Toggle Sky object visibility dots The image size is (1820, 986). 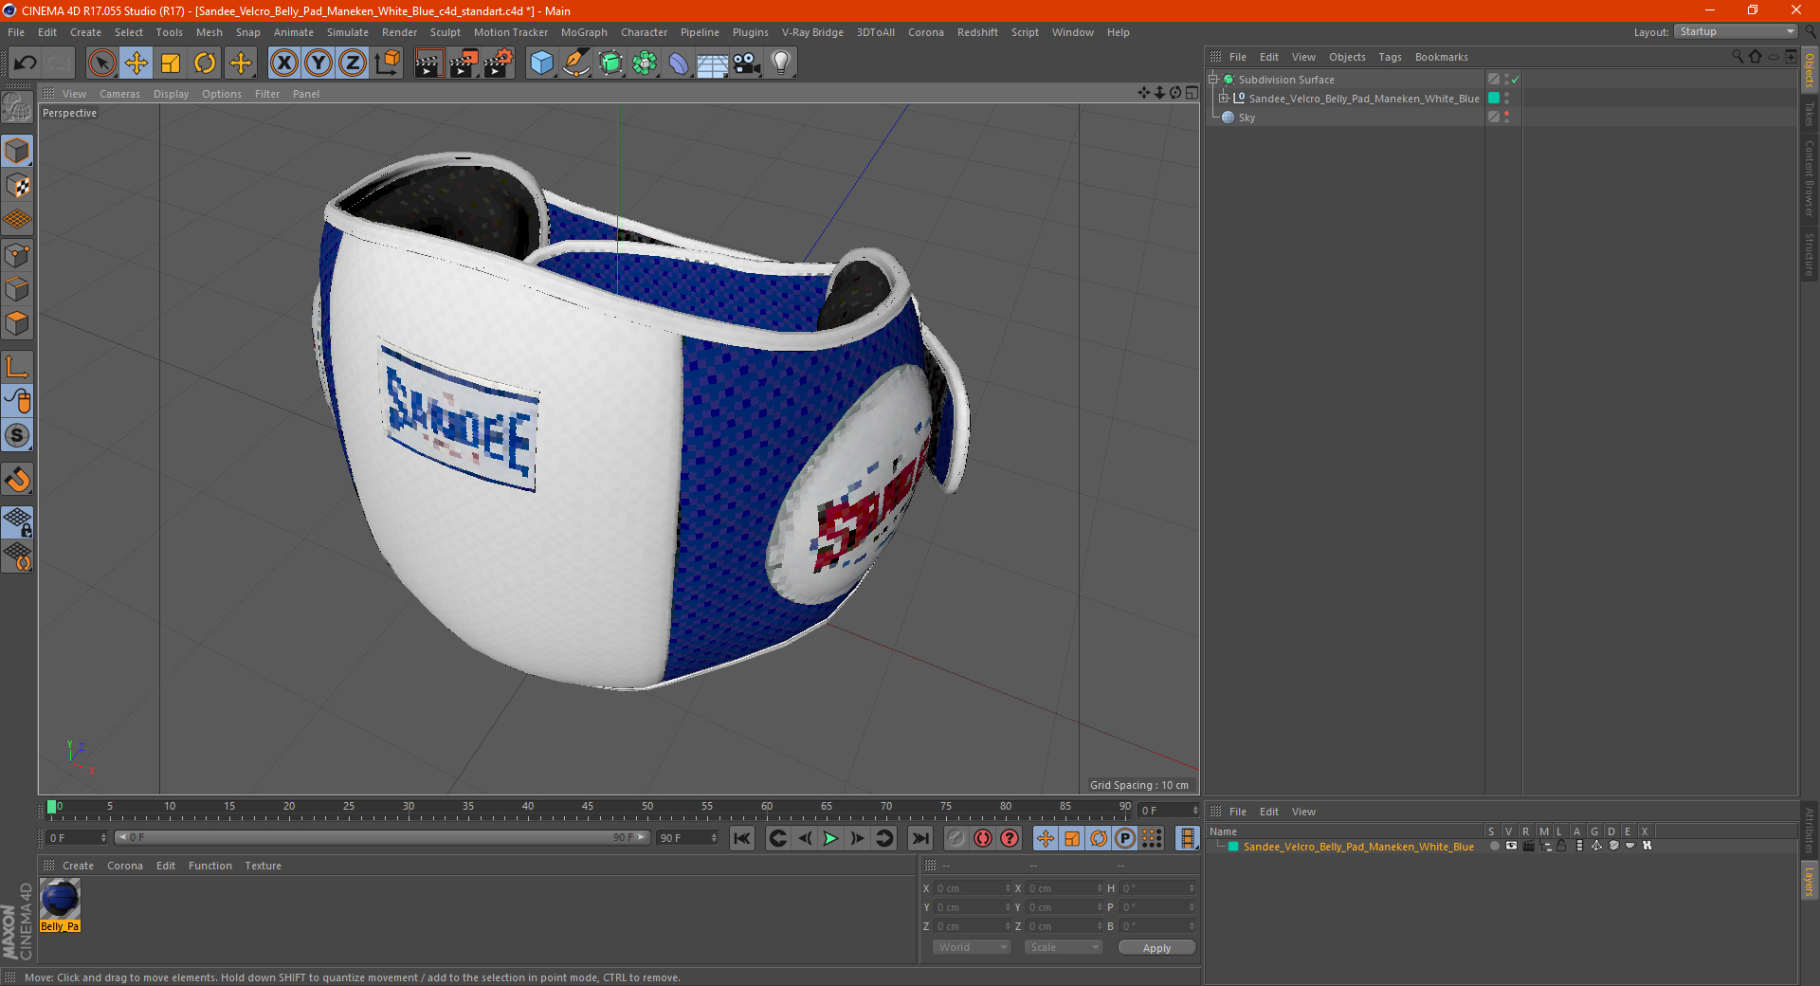tap(1506, 117)
